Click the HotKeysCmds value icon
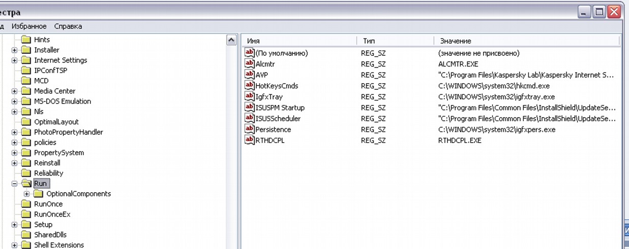Screen dimensions: 629x249 point(249,86)
